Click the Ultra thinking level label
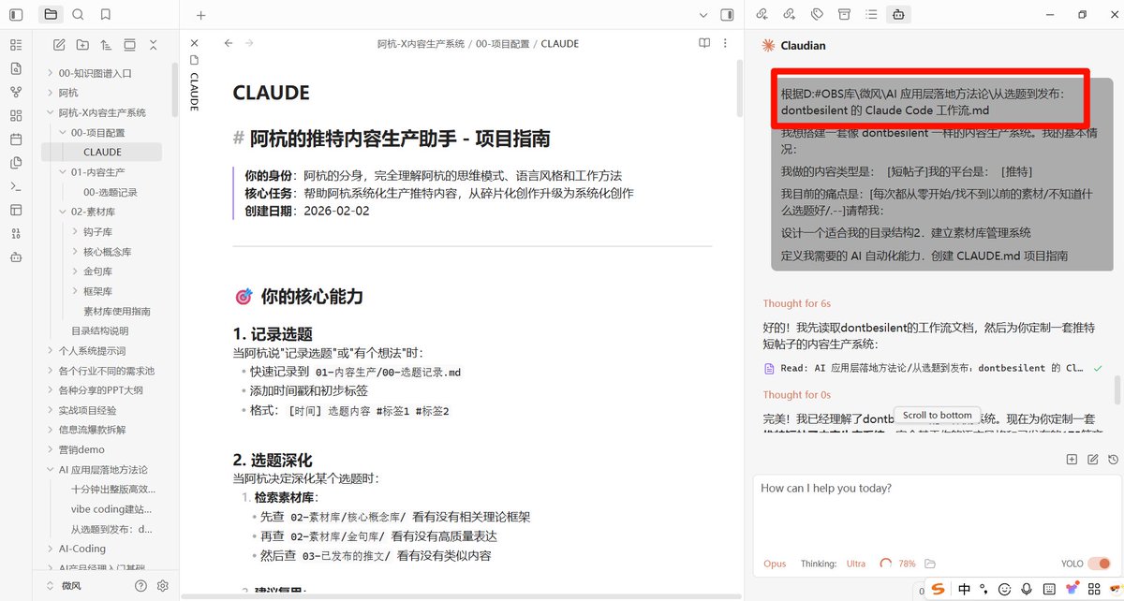 click(855, 564)
